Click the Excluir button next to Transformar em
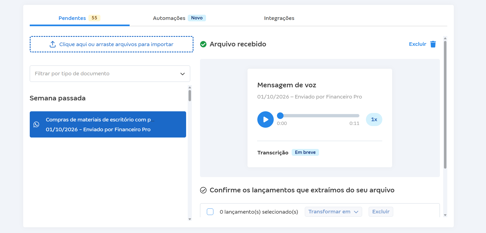Screen dimensions: 486x233 coord(381,212)
